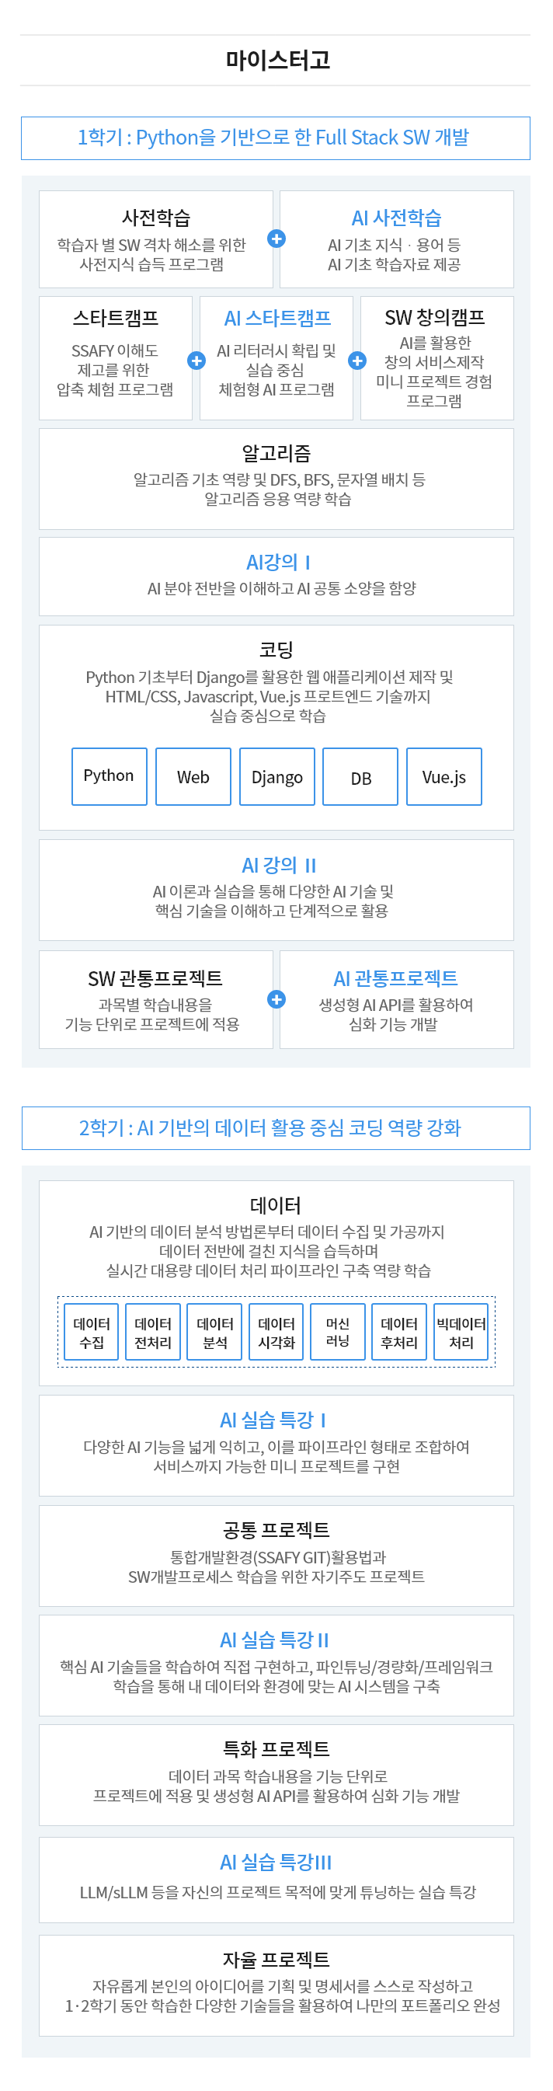Open the AI 실습 특강III card
553x2091 pixels.
[x=276, y=1880]
